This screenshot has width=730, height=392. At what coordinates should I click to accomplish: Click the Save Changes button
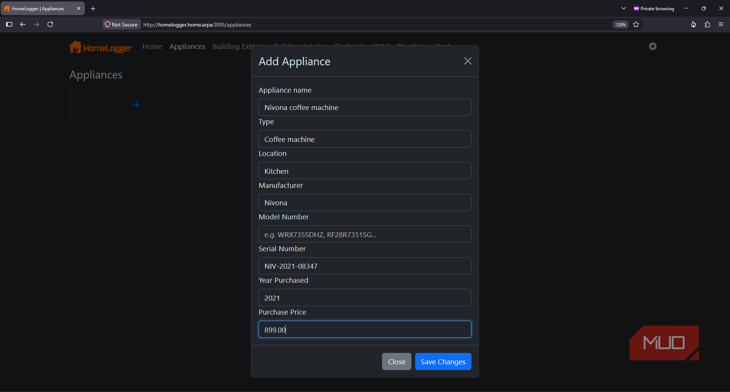[443, 361]
